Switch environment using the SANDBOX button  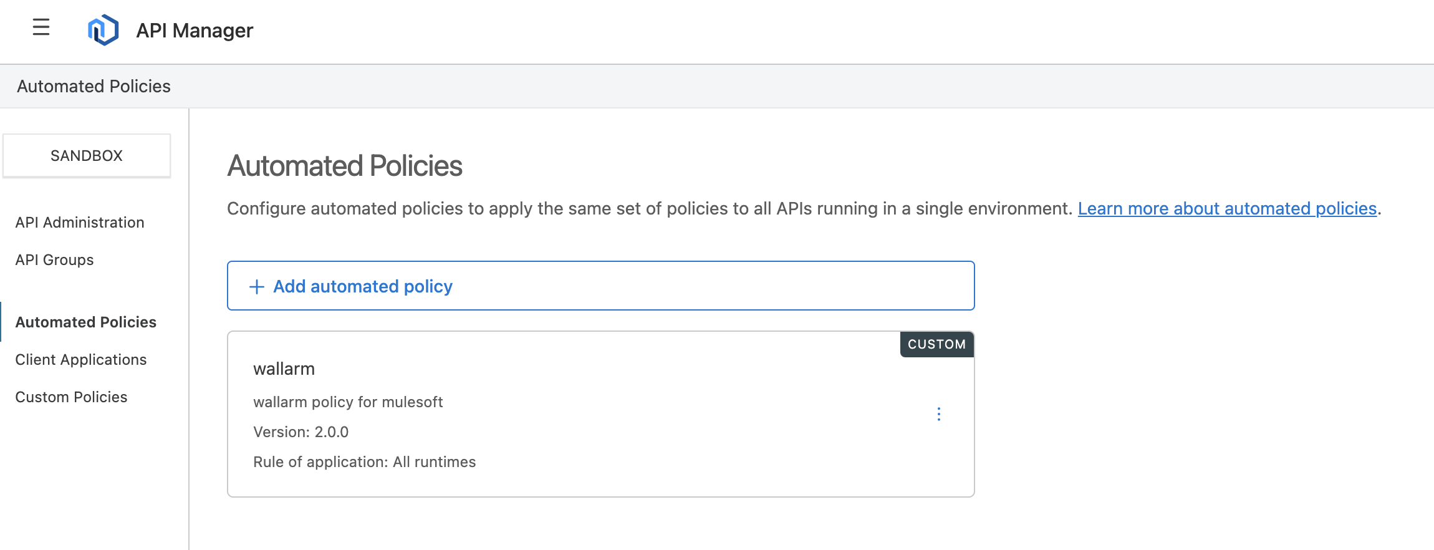click(x=87, y=156)
